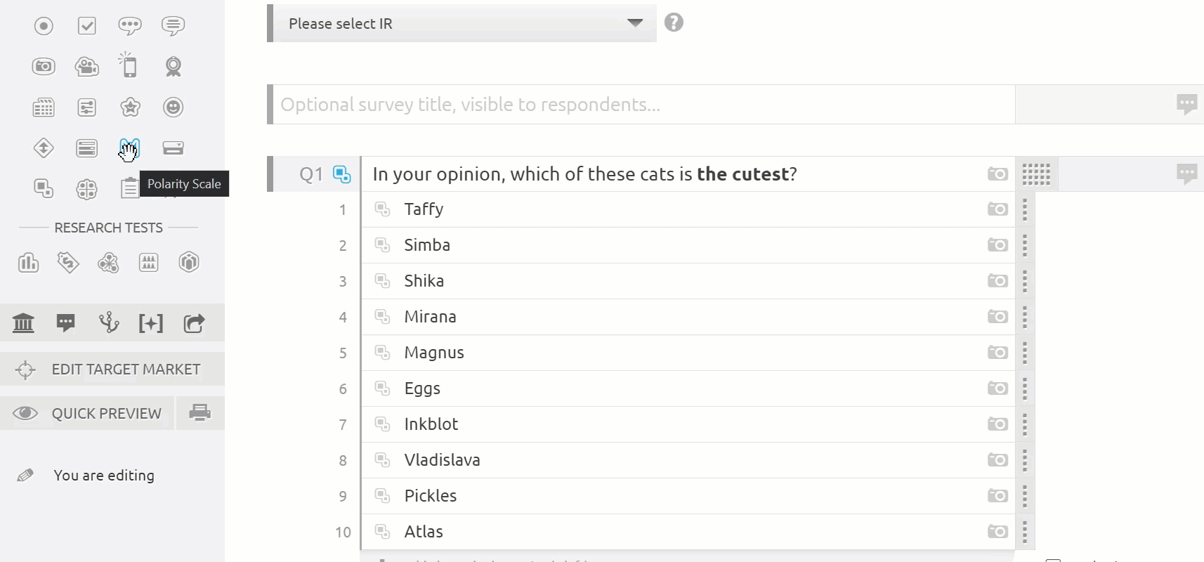This screenshot has height=562, width=1204.
Task: Open comment bubble beside Q1
Action: (1186, 174)
